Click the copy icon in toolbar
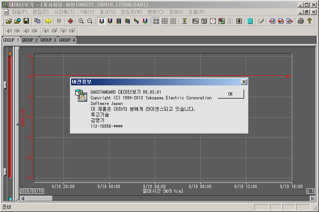Viewport: 319px width, 212px height. [37, 21]
